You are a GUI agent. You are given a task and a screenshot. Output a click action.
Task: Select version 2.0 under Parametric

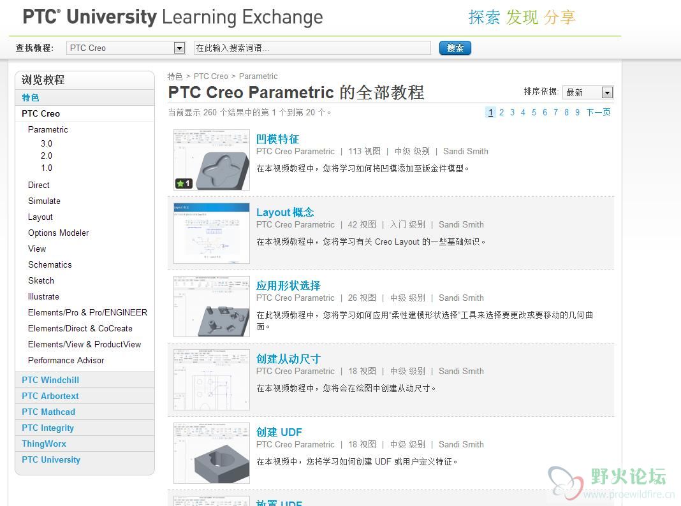point(47,155)
